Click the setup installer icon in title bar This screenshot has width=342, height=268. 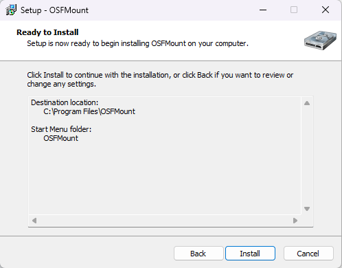pyautogui.click(x=11, y=10)
